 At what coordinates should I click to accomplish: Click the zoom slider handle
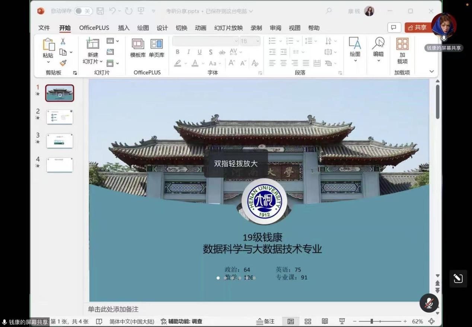click(x=371, y=321)
